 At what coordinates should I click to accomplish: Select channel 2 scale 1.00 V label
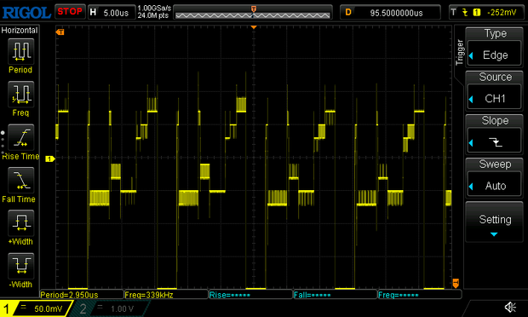pos(123,308)
